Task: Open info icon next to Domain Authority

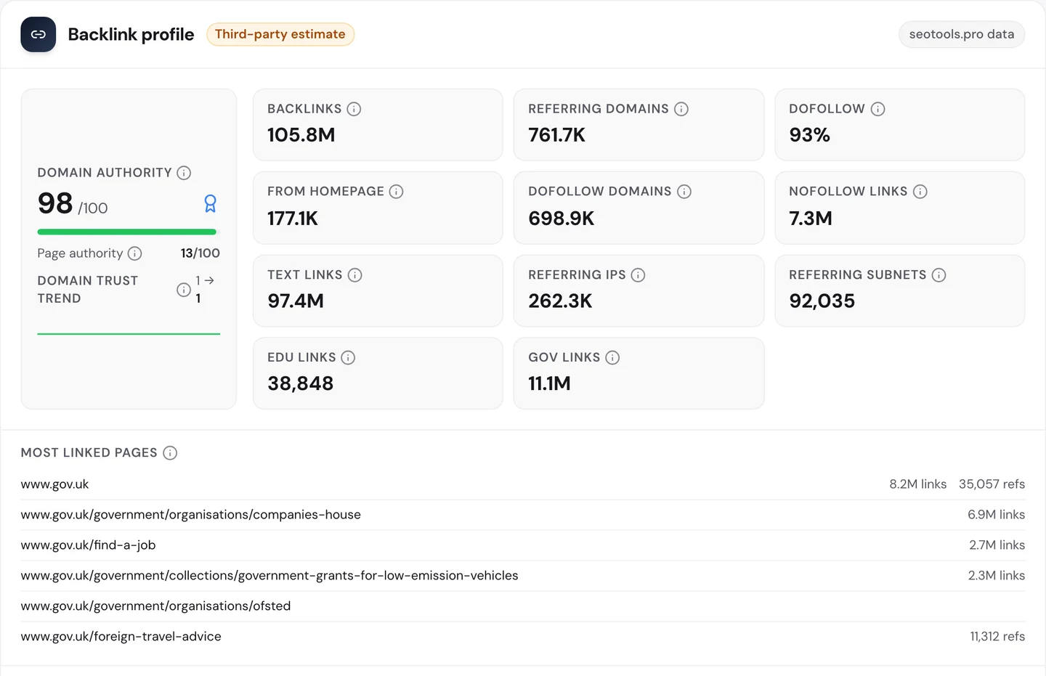Action: pos(184,173)
